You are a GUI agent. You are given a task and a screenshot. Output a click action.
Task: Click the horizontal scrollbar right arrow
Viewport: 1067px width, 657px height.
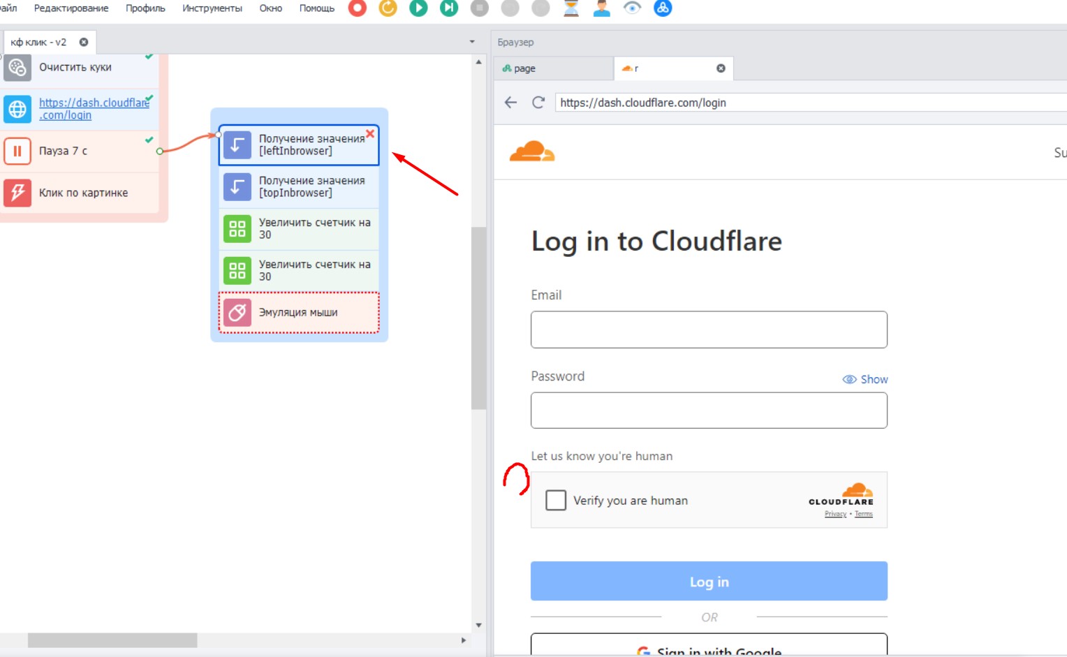pyautogui.click(x=463, y=640)
